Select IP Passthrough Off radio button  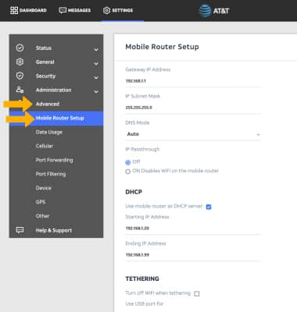point(127,162)
